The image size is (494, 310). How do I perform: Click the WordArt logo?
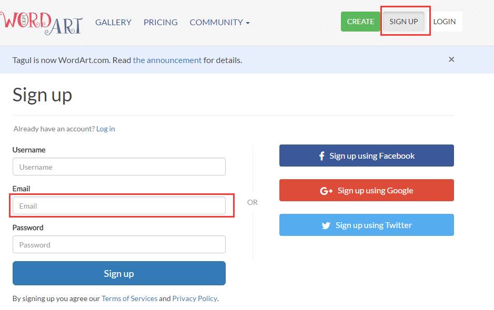click(x=41, y=22)
